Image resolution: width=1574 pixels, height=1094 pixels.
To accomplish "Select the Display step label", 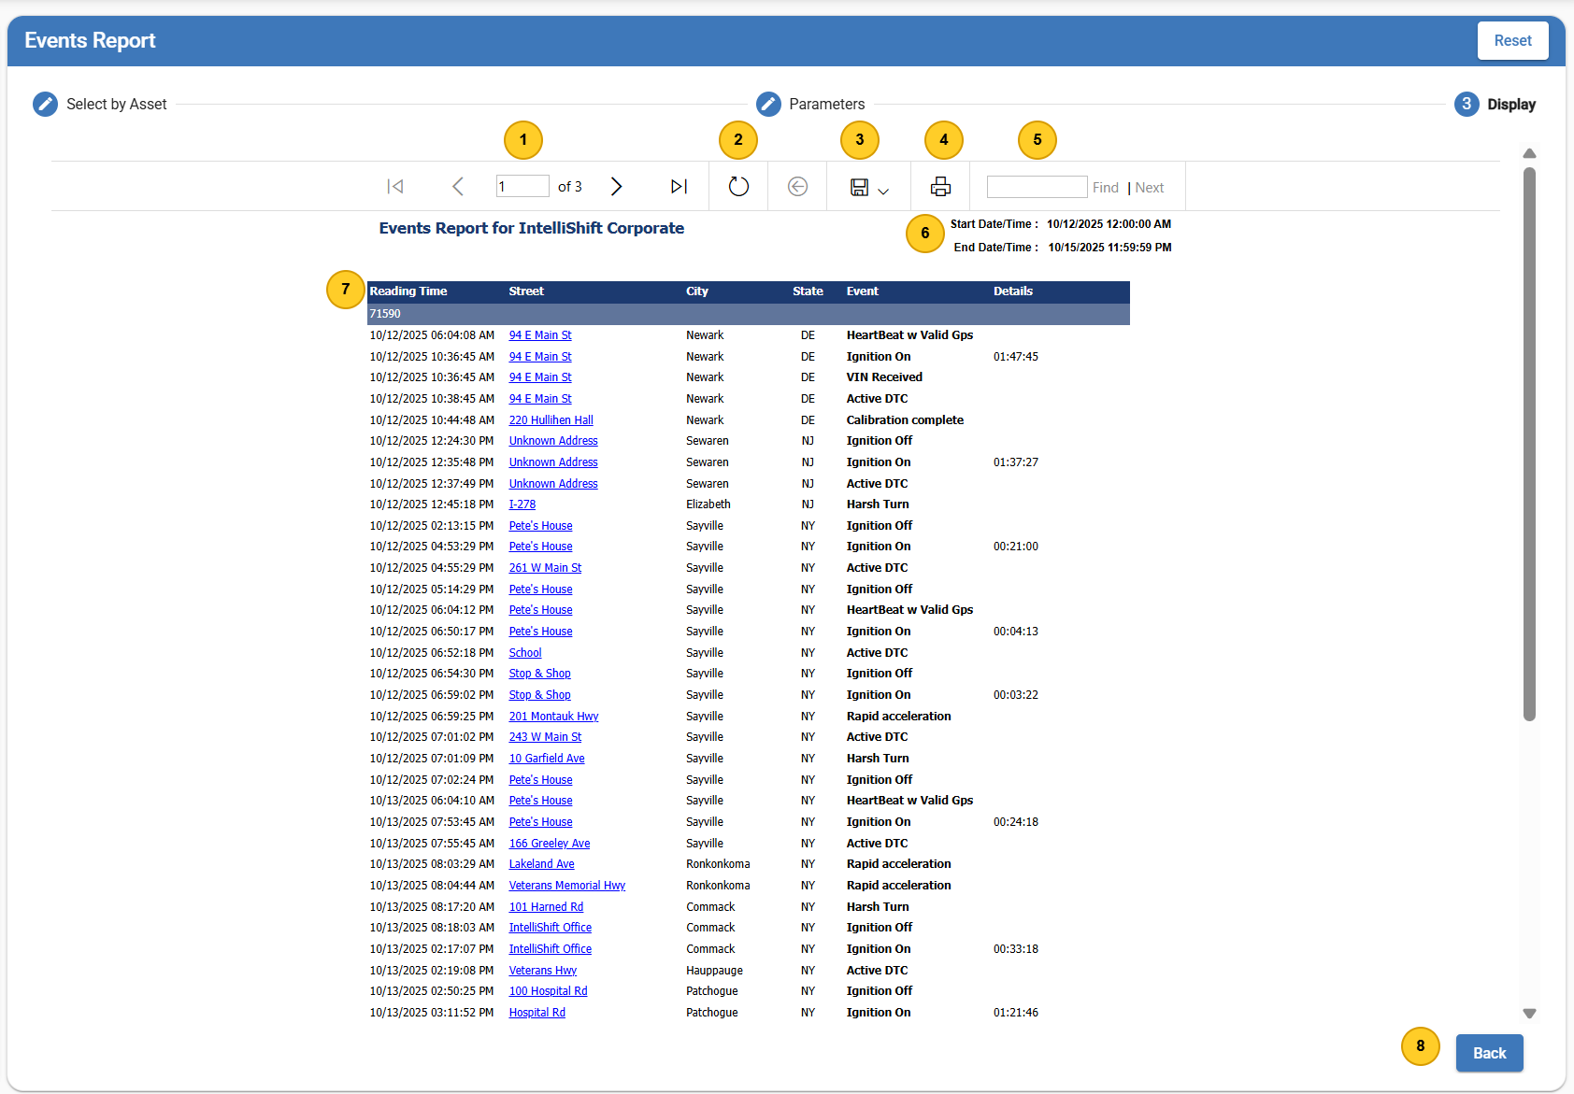I will point(1511,104).
